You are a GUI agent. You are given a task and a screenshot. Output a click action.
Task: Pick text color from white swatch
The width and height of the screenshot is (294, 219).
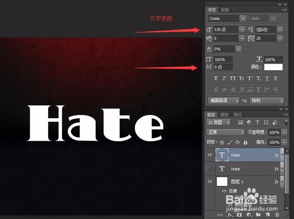click(273, 67)
